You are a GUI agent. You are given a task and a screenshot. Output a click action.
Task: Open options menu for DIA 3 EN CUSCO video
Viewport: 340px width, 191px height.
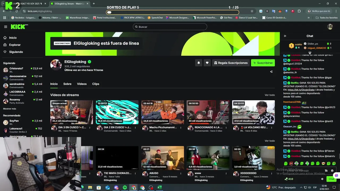coord(90,128)
